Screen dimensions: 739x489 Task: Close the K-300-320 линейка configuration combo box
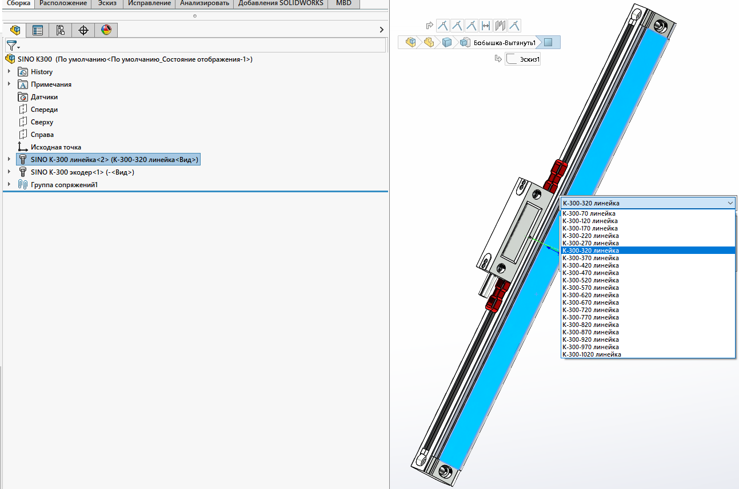(x=730, y=203)
